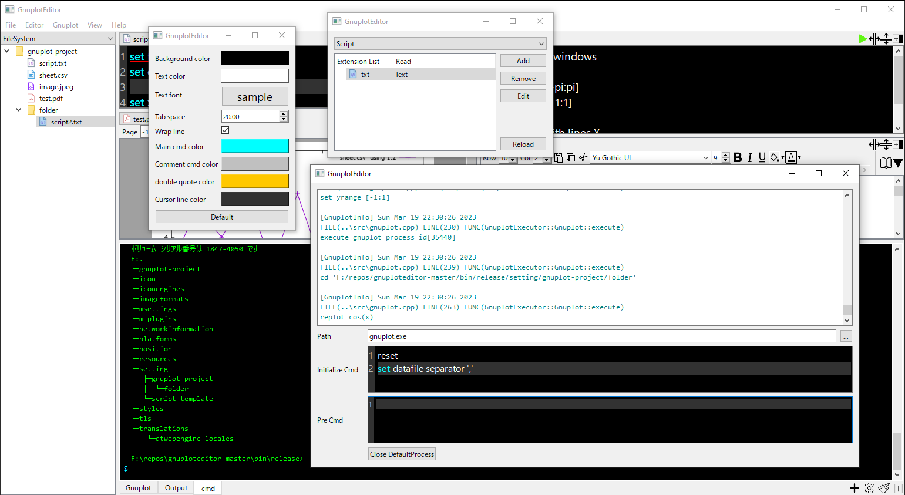
Task: Open the black down triangle beside book icon
Action: coord(898,163)
